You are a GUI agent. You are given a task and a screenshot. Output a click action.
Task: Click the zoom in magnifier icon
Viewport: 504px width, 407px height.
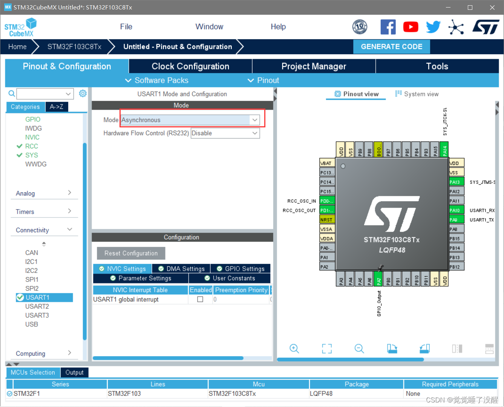294,349
